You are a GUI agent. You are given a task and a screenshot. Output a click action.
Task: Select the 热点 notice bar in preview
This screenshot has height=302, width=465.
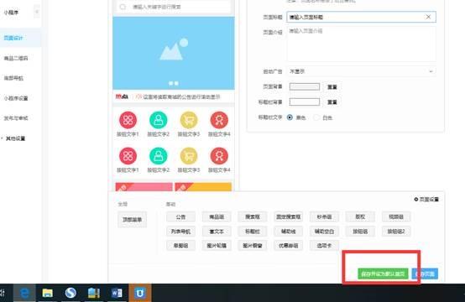[x=174, y=96]
